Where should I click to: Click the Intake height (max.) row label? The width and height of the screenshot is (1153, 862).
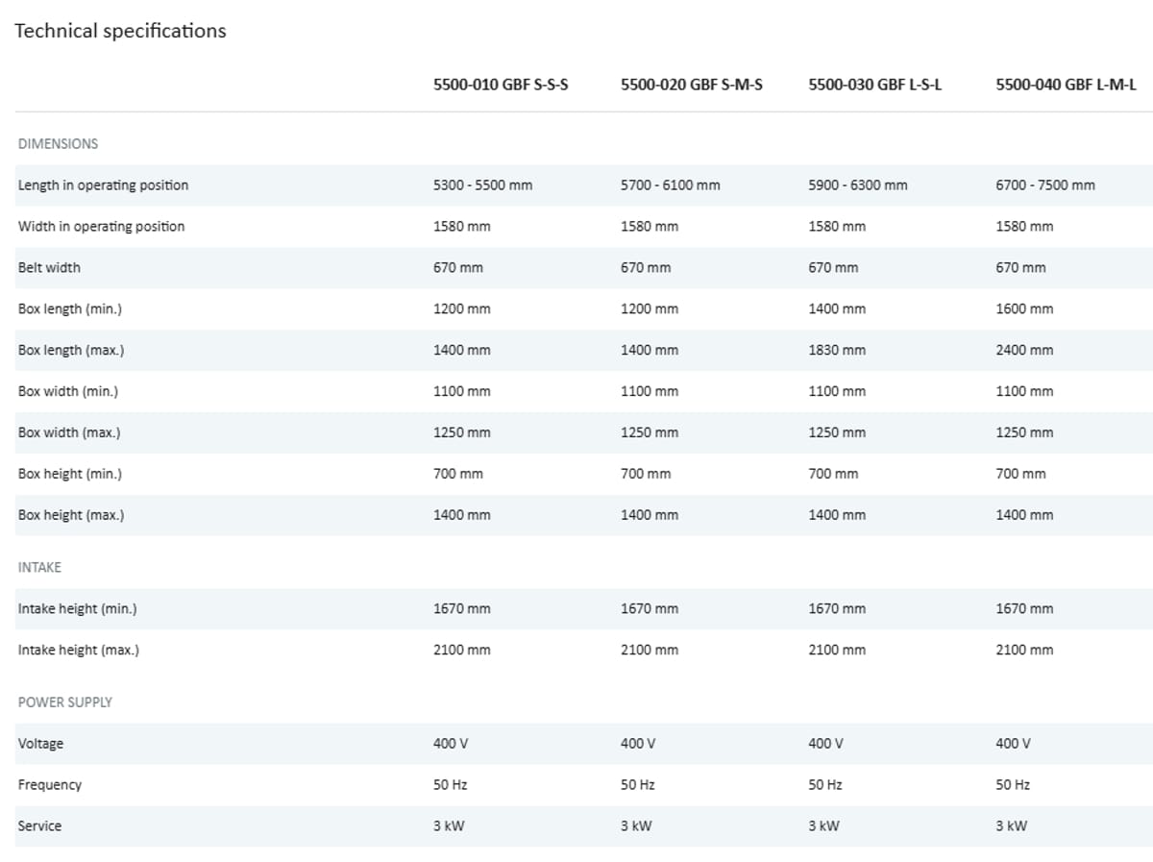(x=78, y=650)
